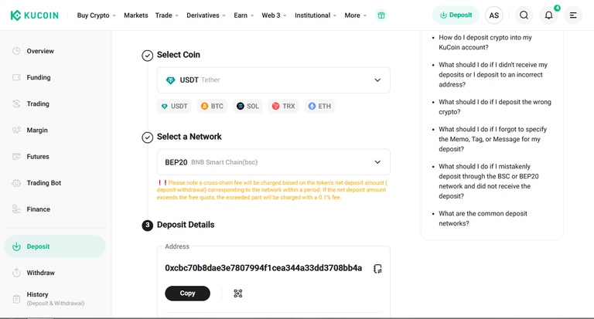594x319 pixels.
Task: Open the notifications bell
Action: click(548, 15)
